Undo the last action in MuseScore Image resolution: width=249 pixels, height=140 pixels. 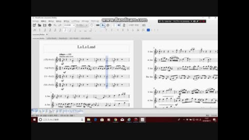55,25
